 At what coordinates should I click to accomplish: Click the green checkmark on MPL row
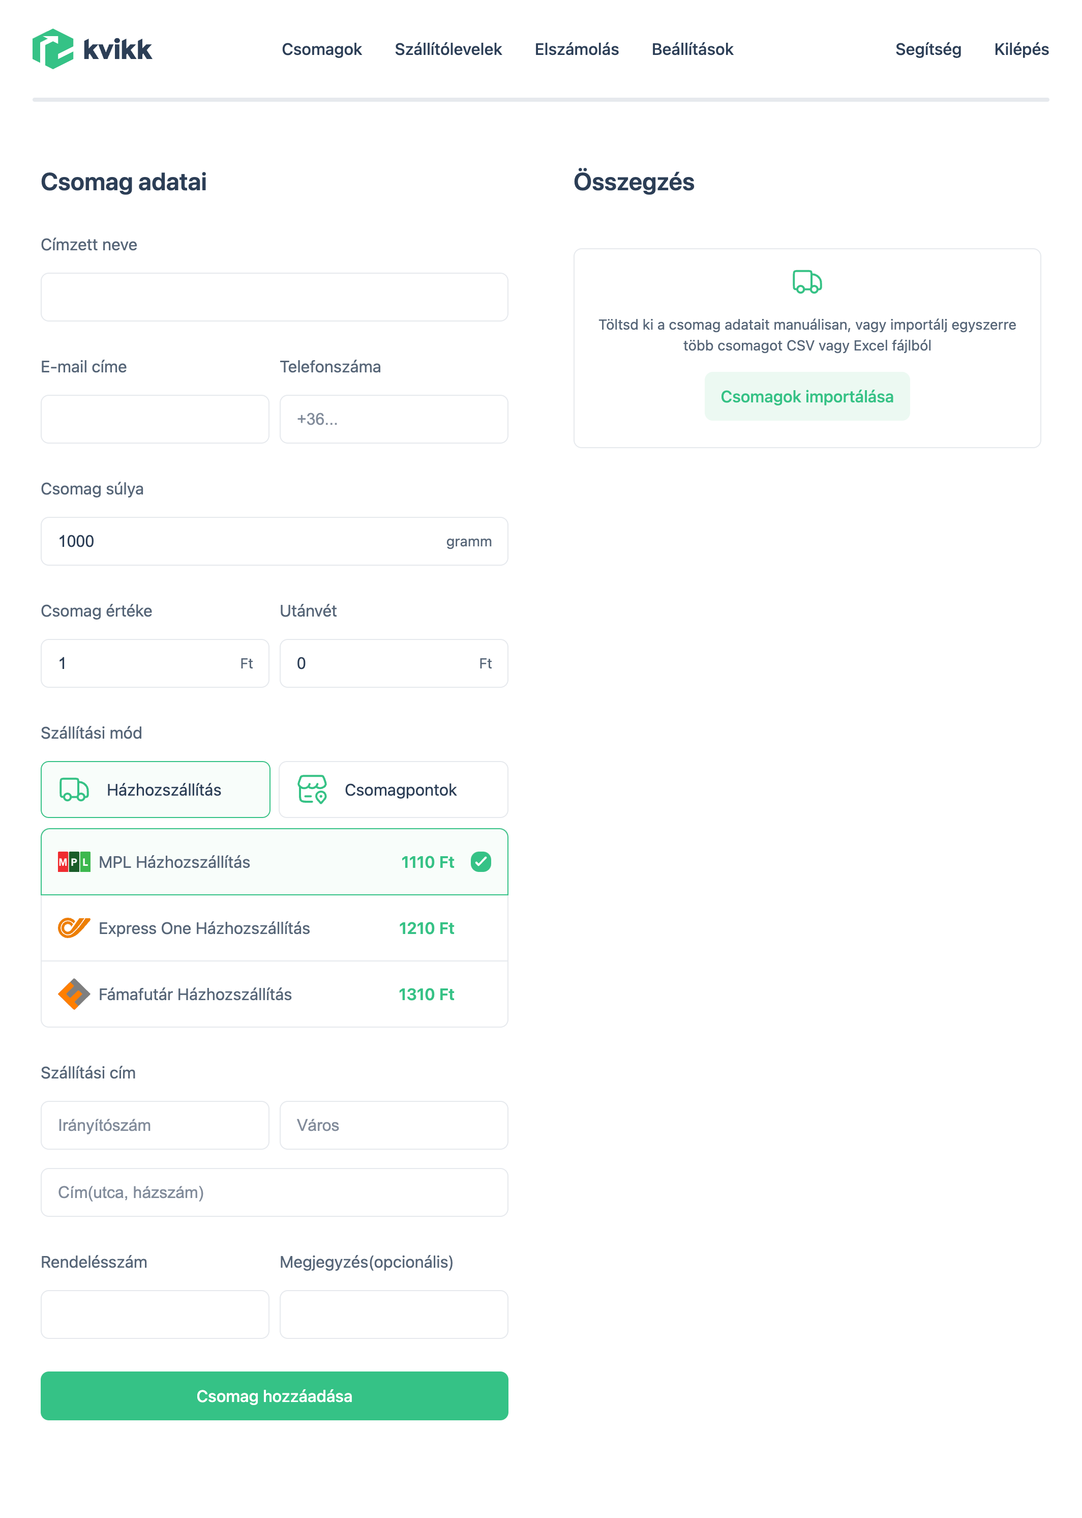tap(480, 862)
